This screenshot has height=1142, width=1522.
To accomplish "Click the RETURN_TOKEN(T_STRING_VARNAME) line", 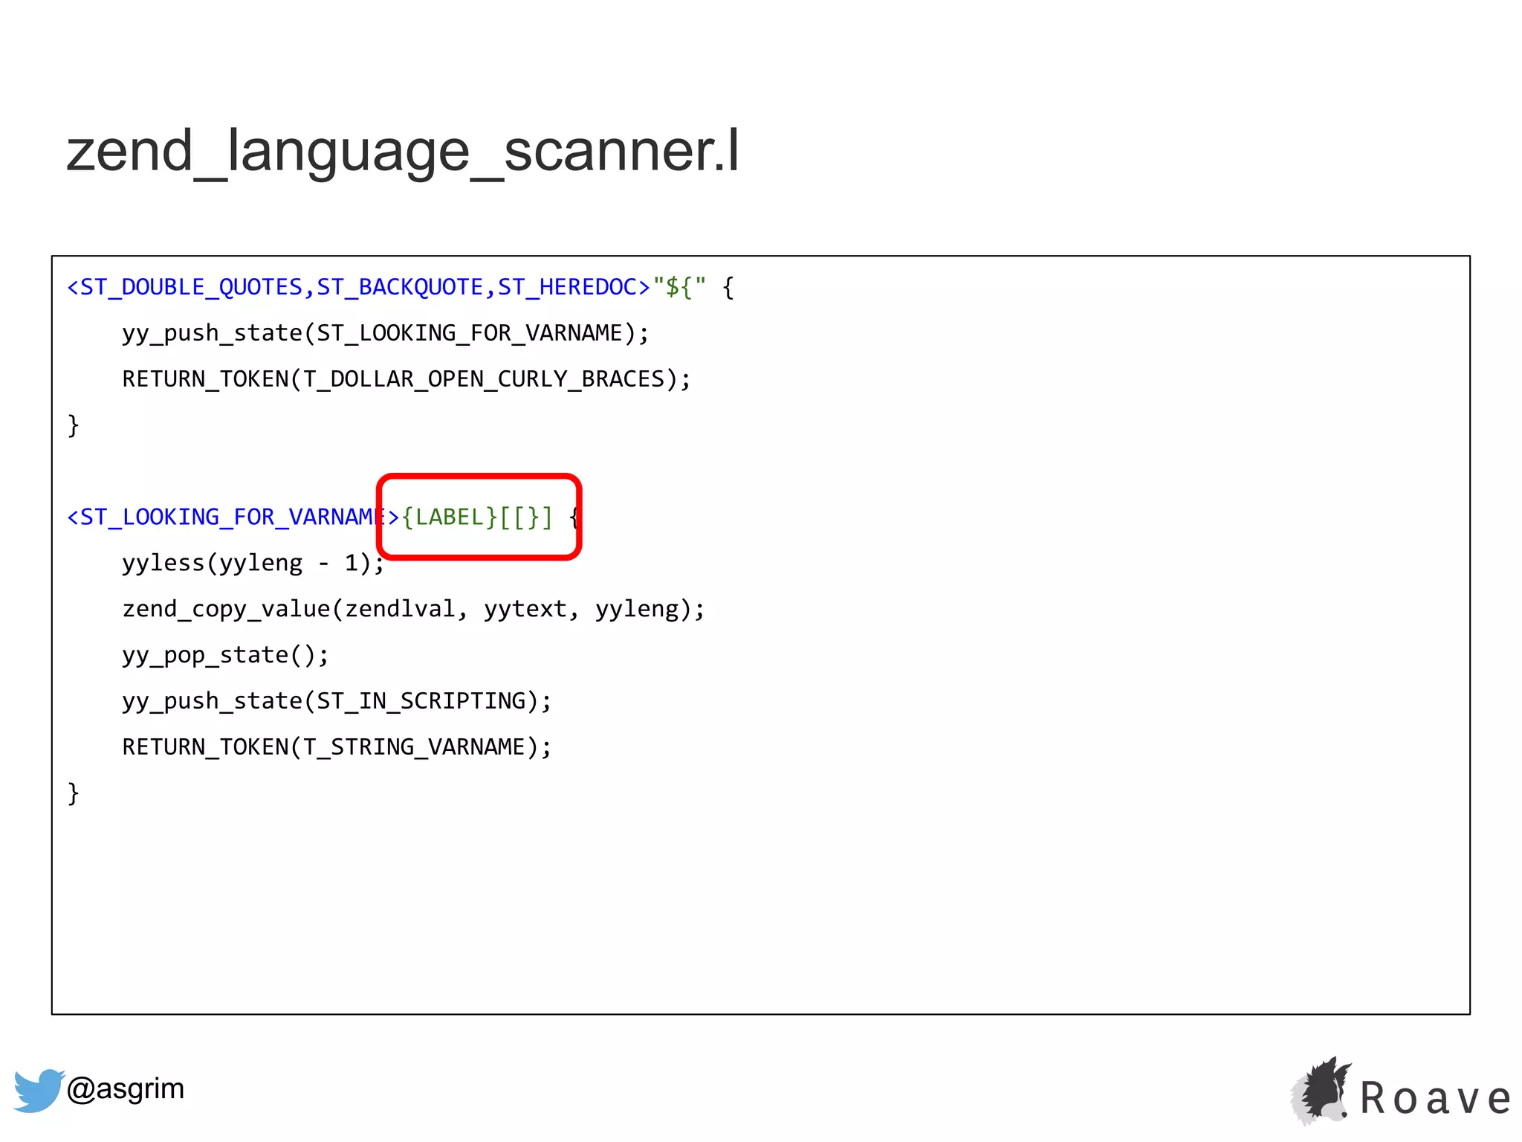I will coord(337,747).
